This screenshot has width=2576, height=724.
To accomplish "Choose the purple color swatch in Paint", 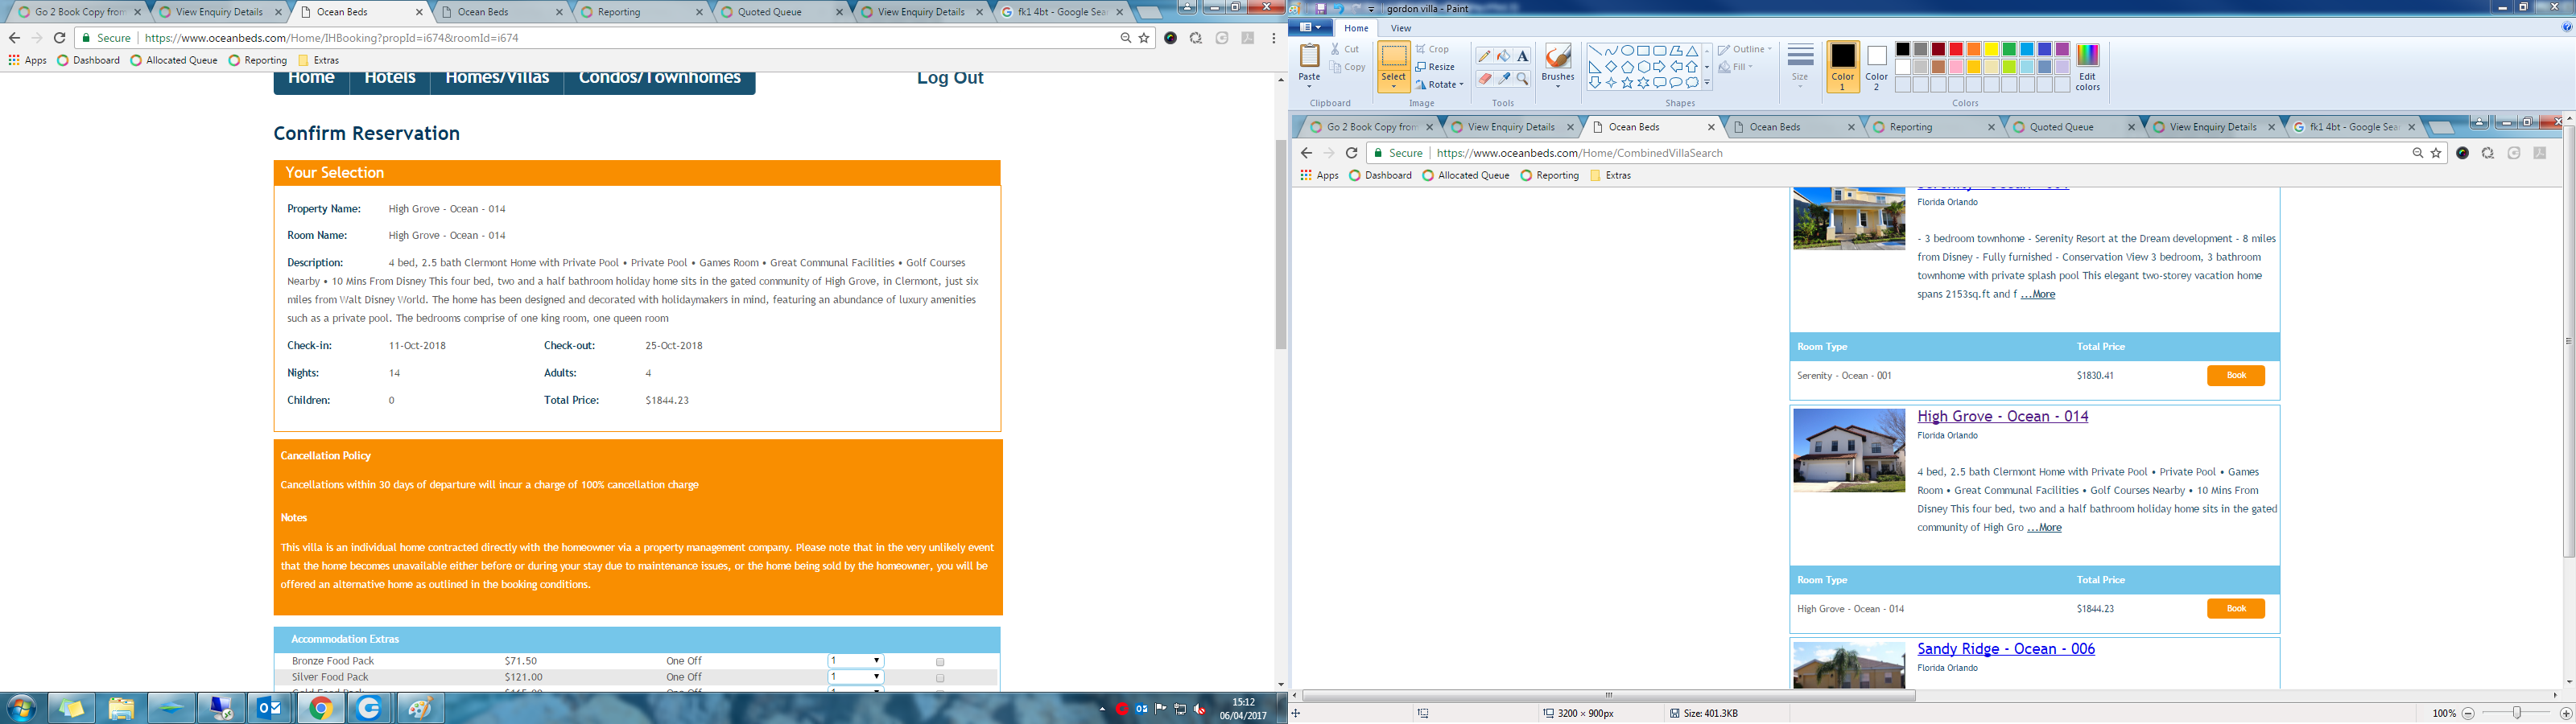I will click(2063, 49).
